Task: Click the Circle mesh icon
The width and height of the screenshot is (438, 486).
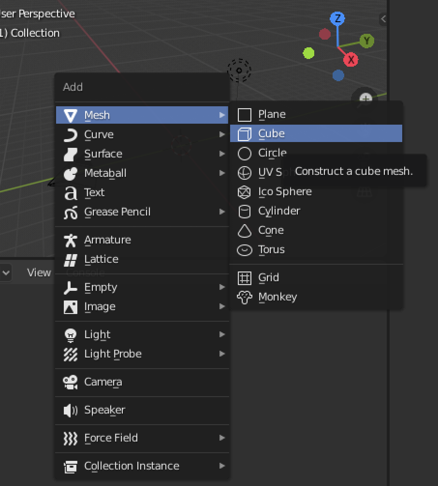Action: click(x=245, y=153)
